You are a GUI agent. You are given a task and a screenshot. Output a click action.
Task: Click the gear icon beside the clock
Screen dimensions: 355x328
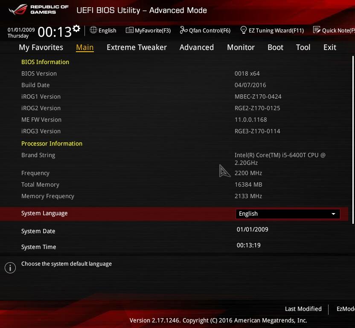point(76,29)
